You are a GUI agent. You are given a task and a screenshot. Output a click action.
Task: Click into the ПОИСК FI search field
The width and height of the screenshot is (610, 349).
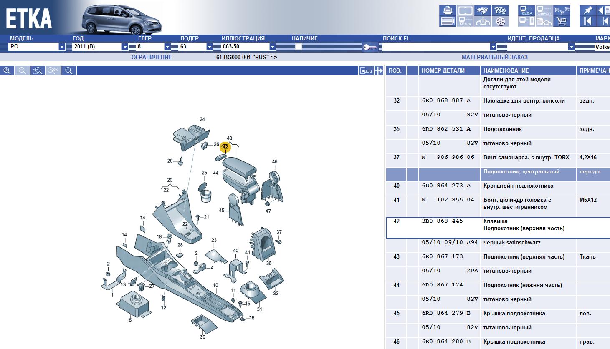(435, 47)
